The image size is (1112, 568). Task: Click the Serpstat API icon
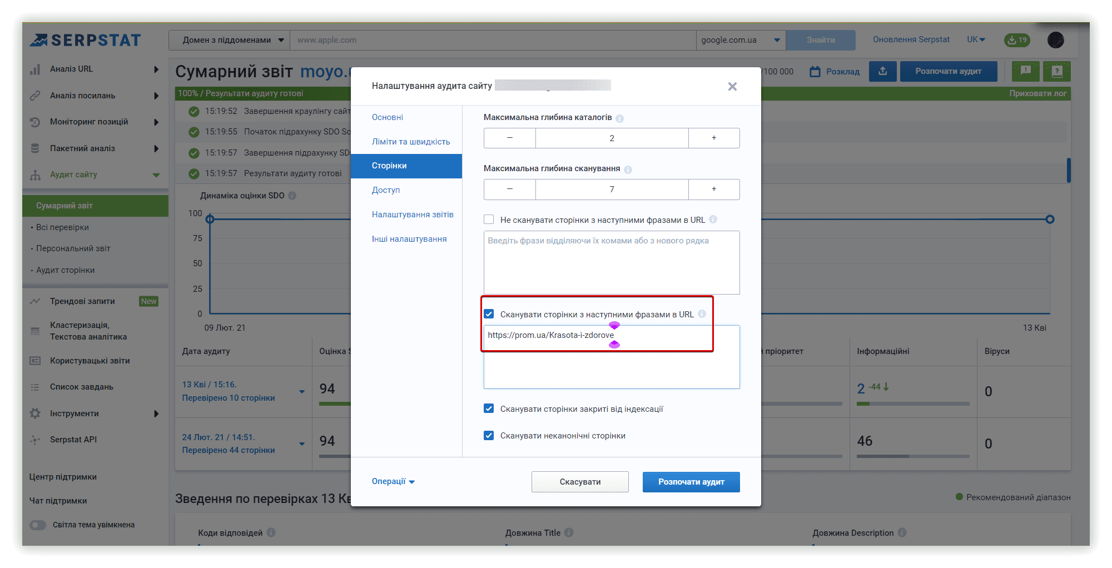(35, 440)
